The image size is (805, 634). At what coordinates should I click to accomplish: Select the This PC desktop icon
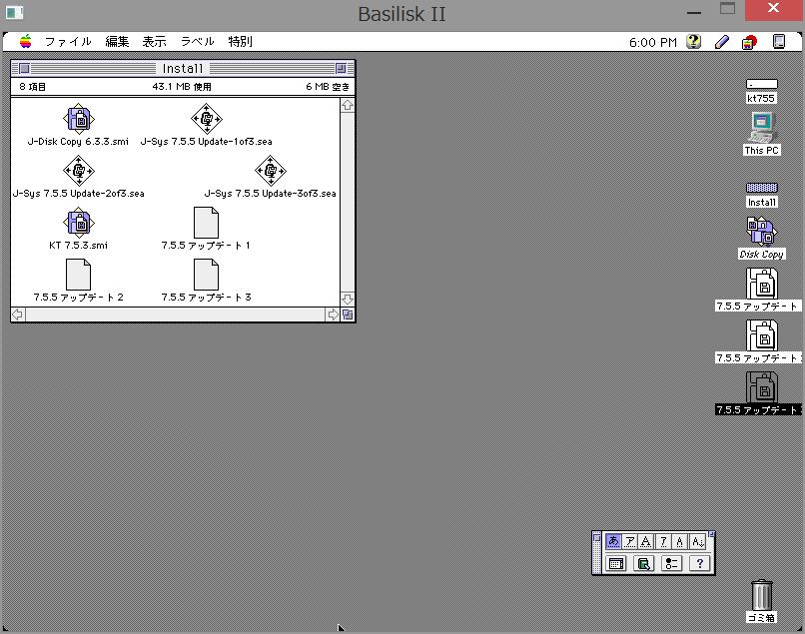tap(761, 128)
